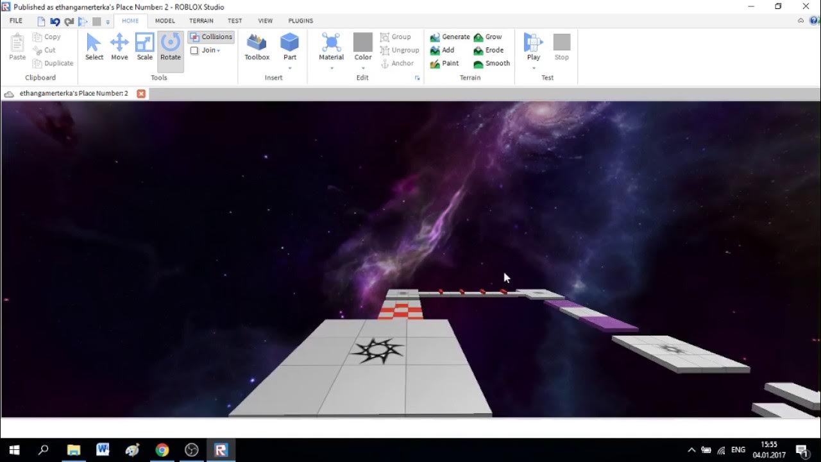Expand the Part dropdown arrow
821x462 pixels.
(x=290, y=68)
